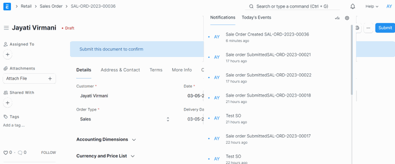
Task: Click the Customer field Jayati Virmani
Action: 123,96
